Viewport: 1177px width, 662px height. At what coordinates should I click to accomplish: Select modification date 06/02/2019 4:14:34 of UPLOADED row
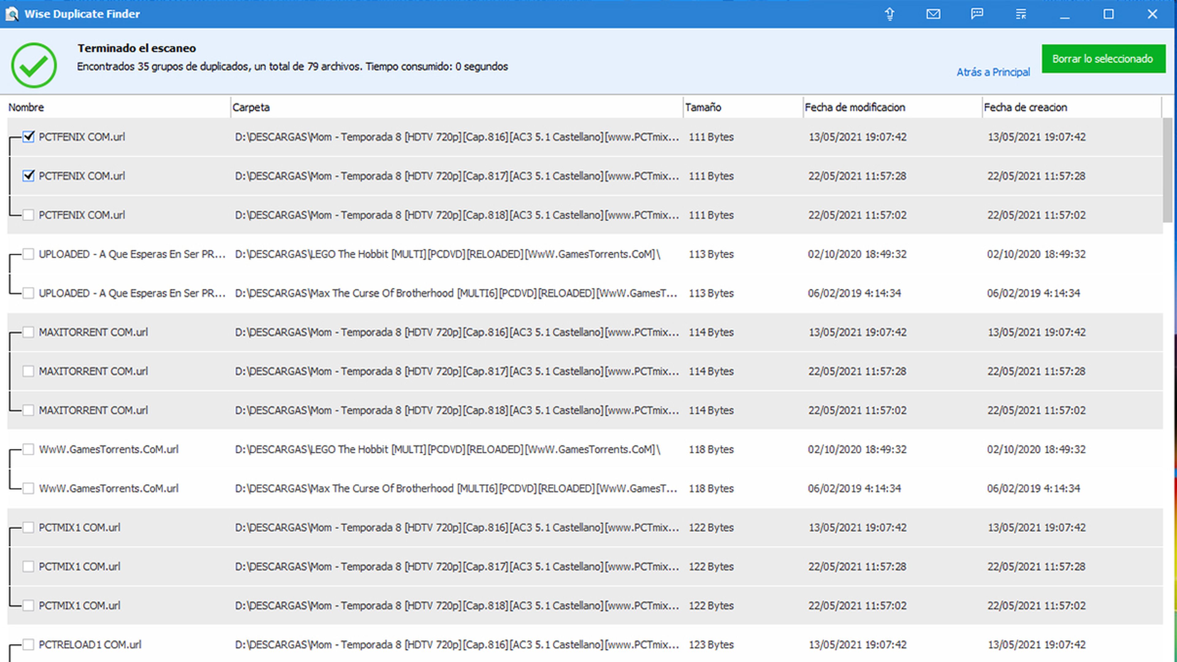point(855,293)
